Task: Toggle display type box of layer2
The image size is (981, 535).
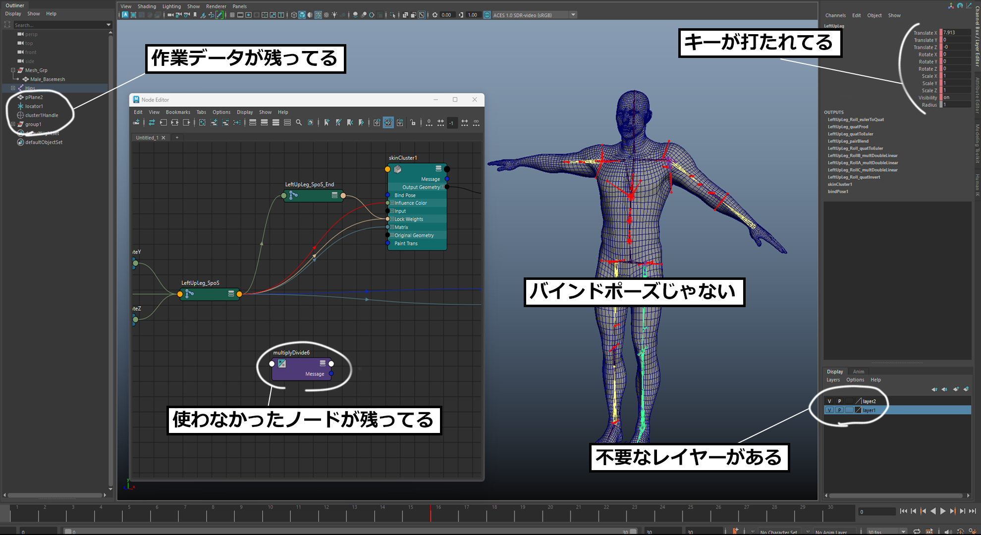Action: pos(849,401)
